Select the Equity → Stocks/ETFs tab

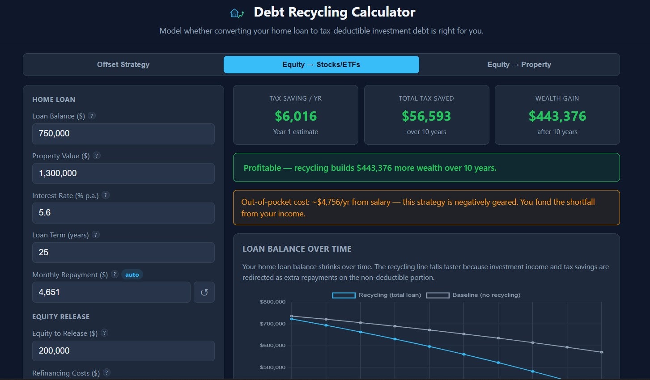click(321, 64)
